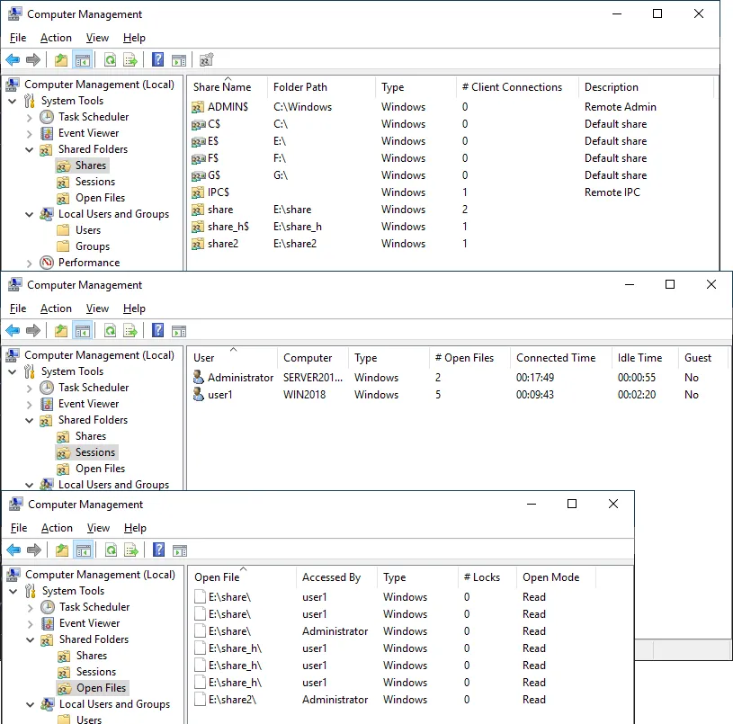Click the Administrator user icon in the sessions list
Screen dimensions: 733x724
coord(199,378)
